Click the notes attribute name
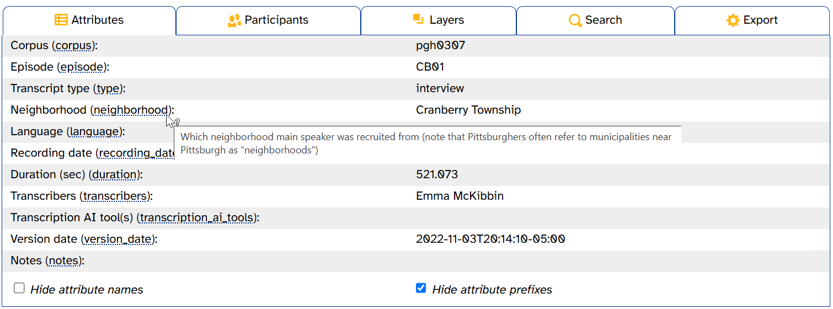 pos(63,261)
